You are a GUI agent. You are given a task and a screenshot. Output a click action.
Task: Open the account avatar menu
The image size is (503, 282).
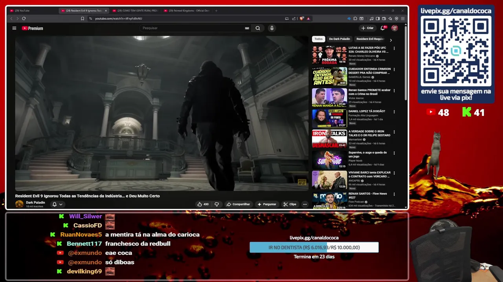(395, 28)
